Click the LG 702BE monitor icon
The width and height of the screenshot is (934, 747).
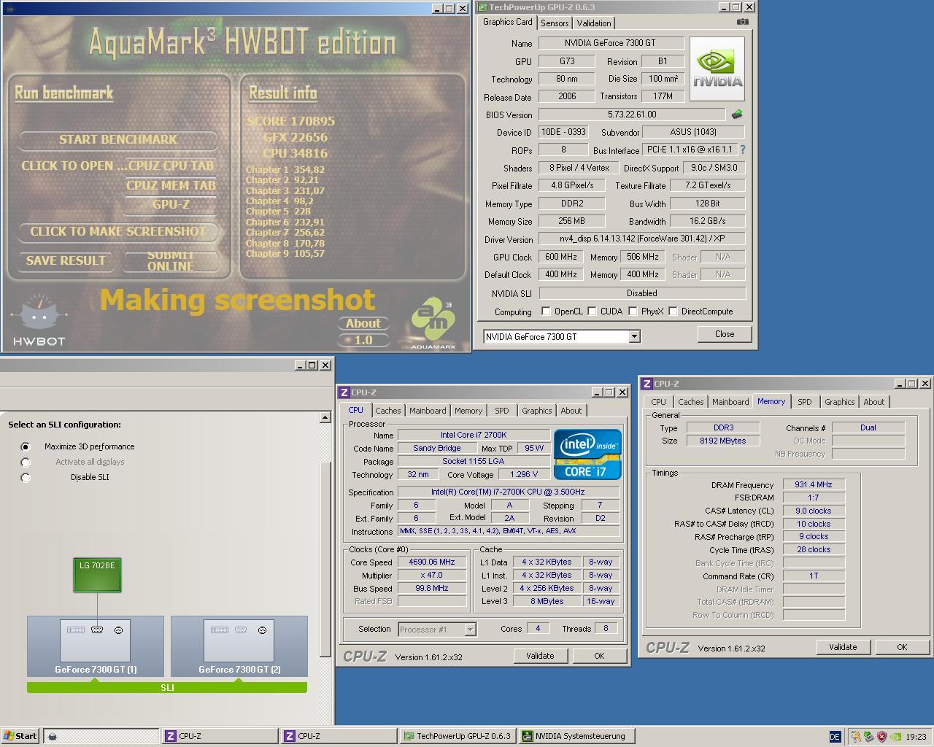(97, 575)
